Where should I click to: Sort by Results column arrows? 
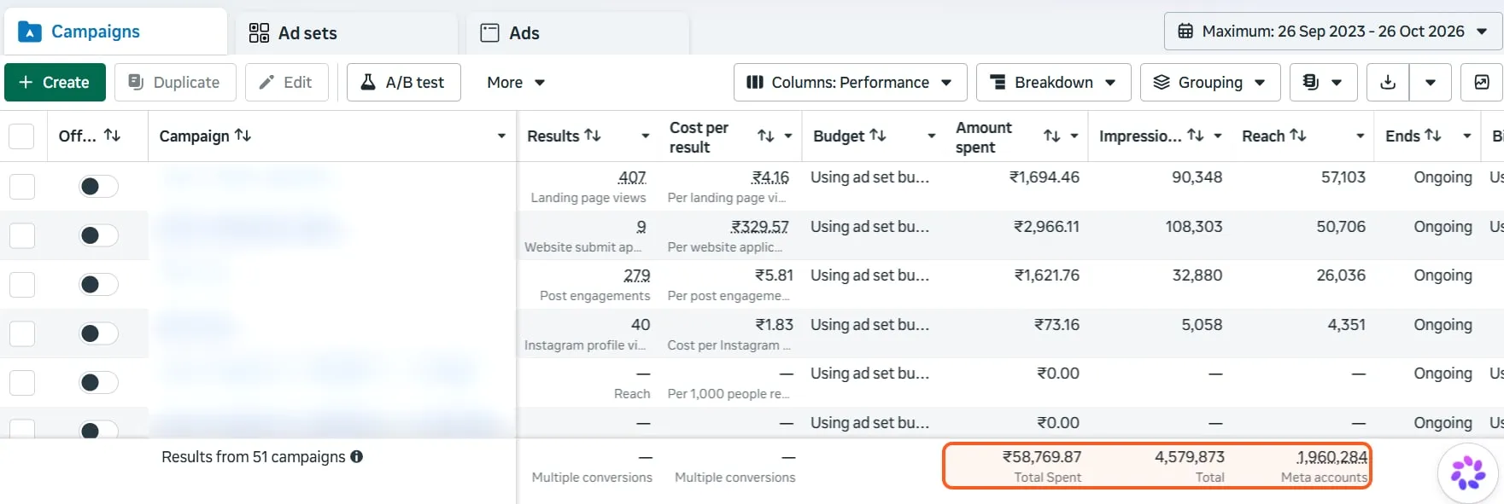pyautogui.click(x=592, y=136)
